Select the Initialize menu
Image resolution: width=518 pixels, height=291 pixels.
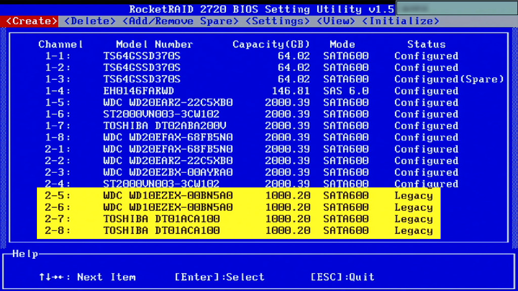[x=401, y=21]
